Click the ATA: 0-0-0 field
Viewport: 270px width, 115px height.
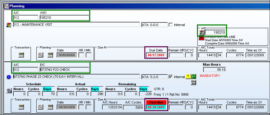click(x=154, y=25)
